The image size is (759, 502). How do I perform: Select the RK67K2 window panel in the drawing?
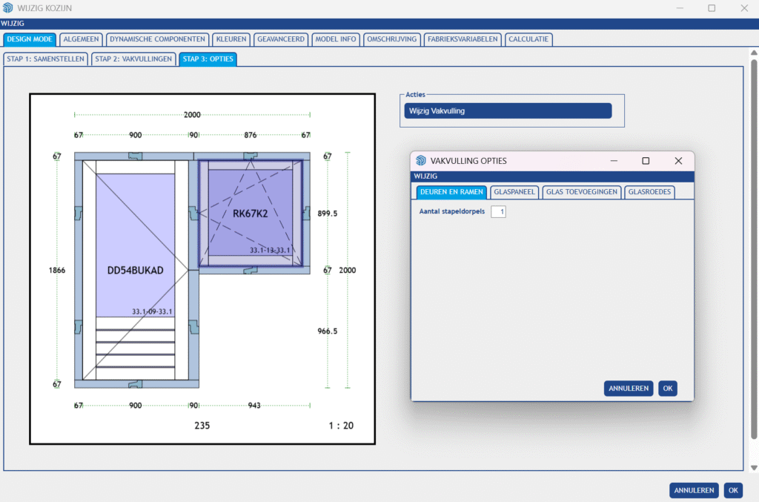(x=249, y=213)
